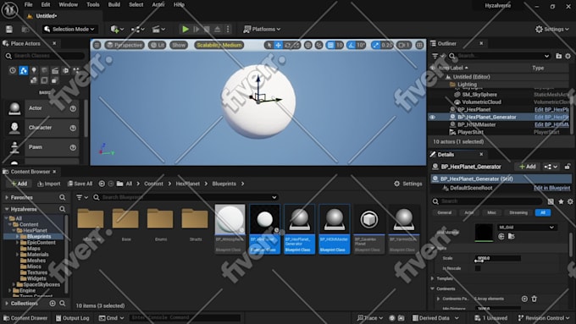Click browse-to-asset icon under material slot

click(x=511, y=237)
